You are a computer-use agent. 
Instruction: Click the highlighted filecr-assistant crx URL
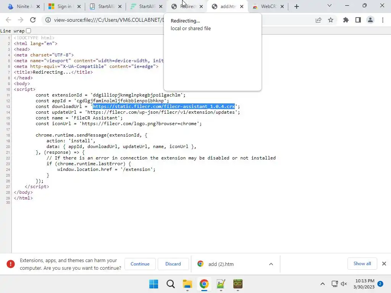164,106
